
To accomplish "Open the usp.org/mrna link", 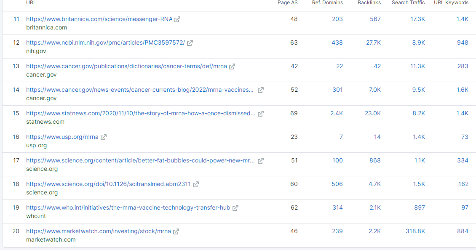I will click(x=62, y=137).
